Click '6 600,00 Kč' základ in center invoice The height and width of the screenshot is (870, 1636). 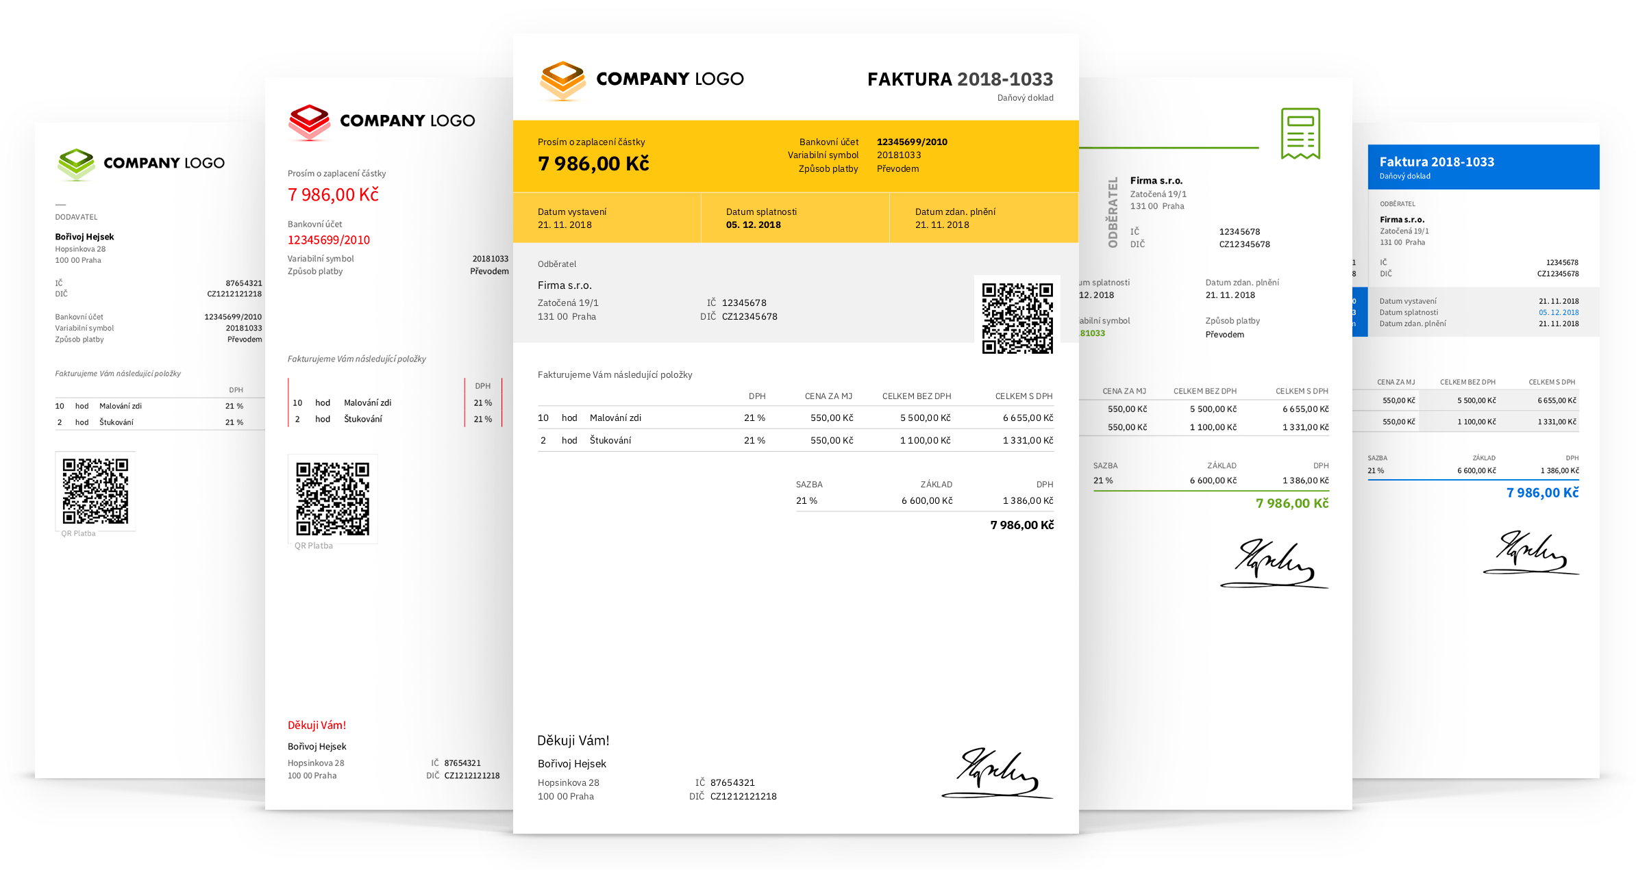pos(927,501)
